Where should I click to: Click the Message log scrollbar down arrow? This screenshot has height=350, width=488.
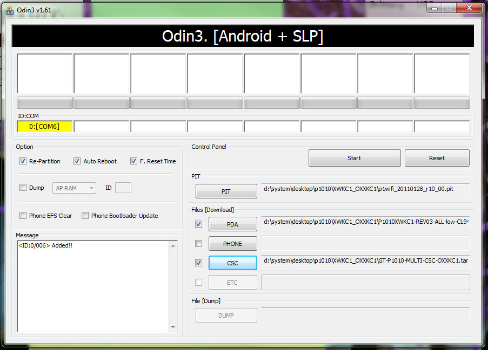click(173, 327)
